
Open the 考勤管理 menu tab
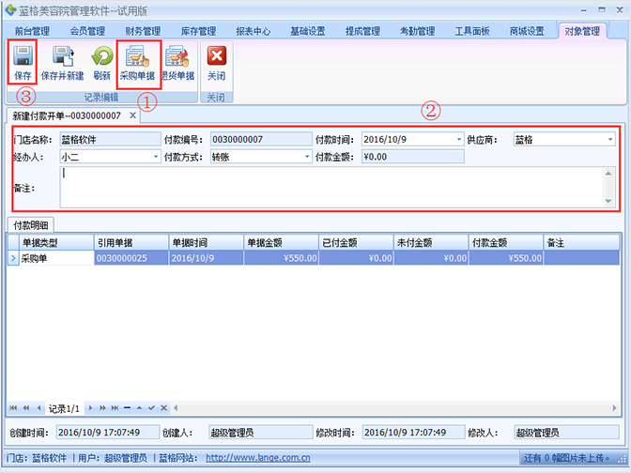click(417, 31)
